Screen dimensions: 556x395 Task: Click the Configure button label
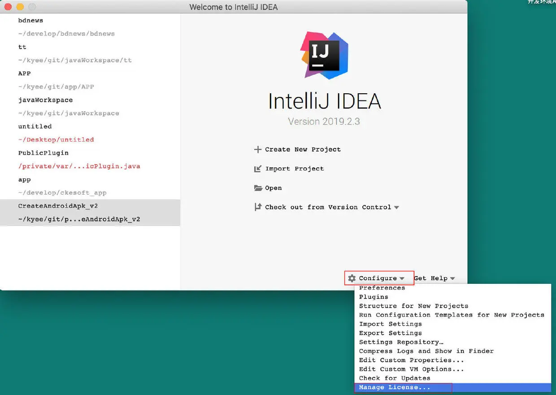pyautogui.click(x=378, y=278)
